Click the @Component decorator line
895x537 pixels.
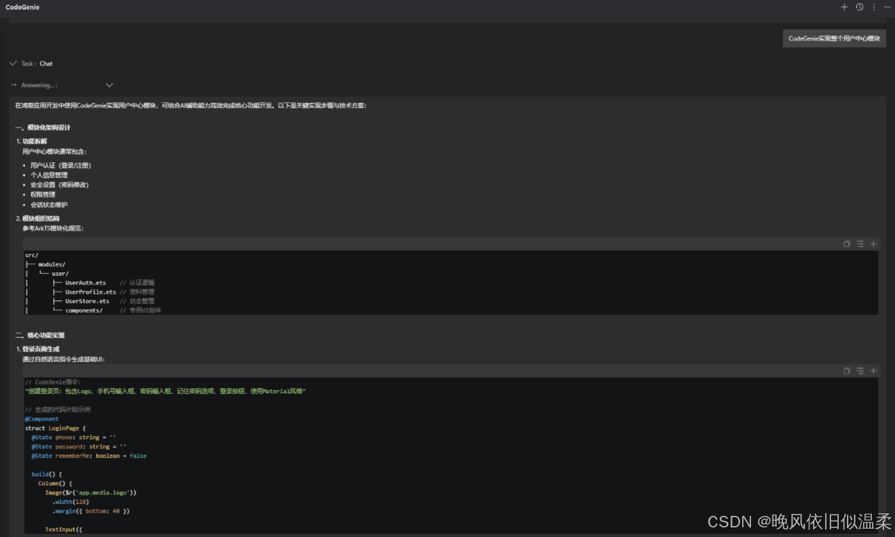click(x=42, y=419)
